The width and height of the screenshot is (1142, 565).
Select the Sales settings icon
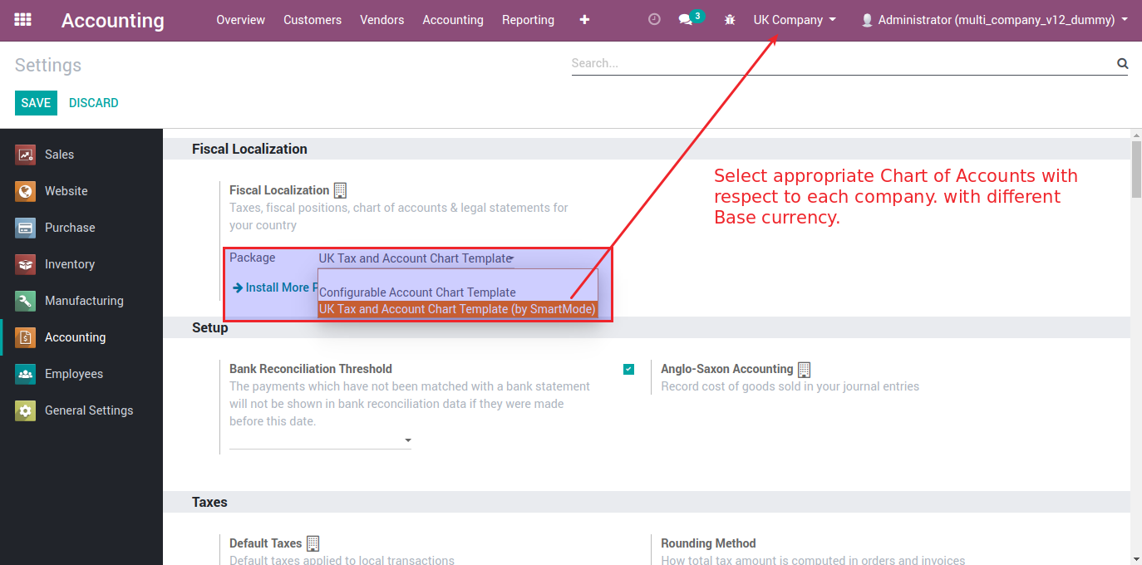point(26,155)
